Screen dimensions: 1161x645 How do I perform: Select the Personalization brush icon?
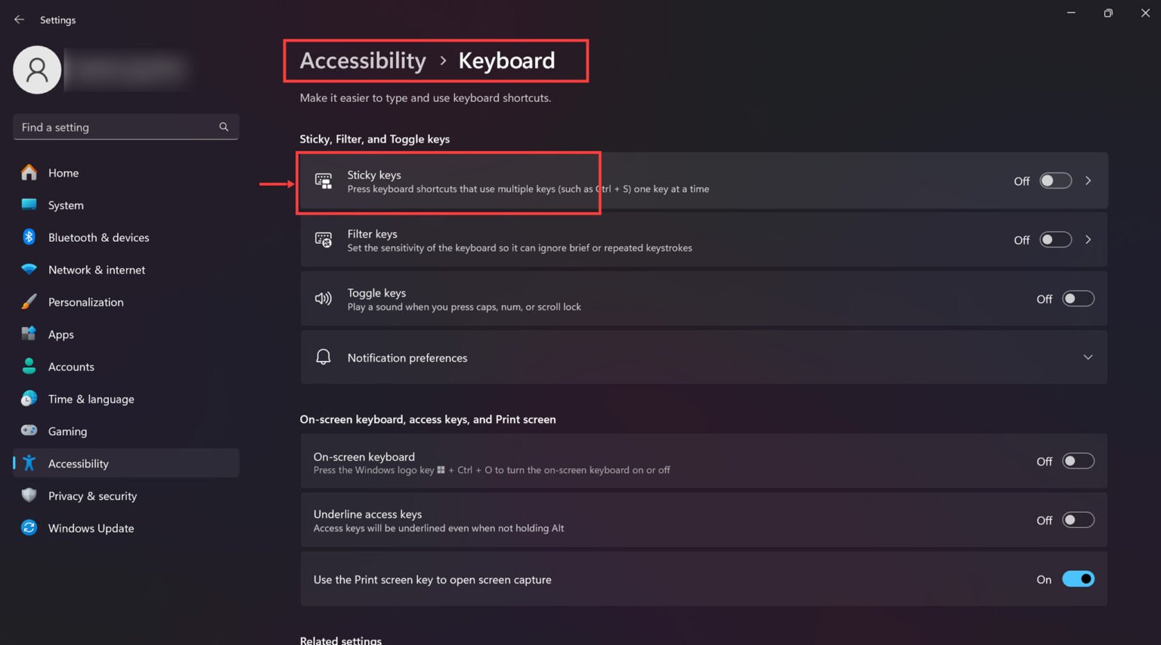(29, 301)
